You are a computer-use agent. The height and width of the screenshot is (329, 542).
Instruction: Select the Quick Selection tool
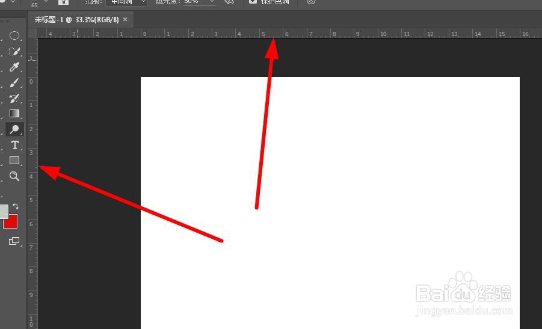pos(14,51)
